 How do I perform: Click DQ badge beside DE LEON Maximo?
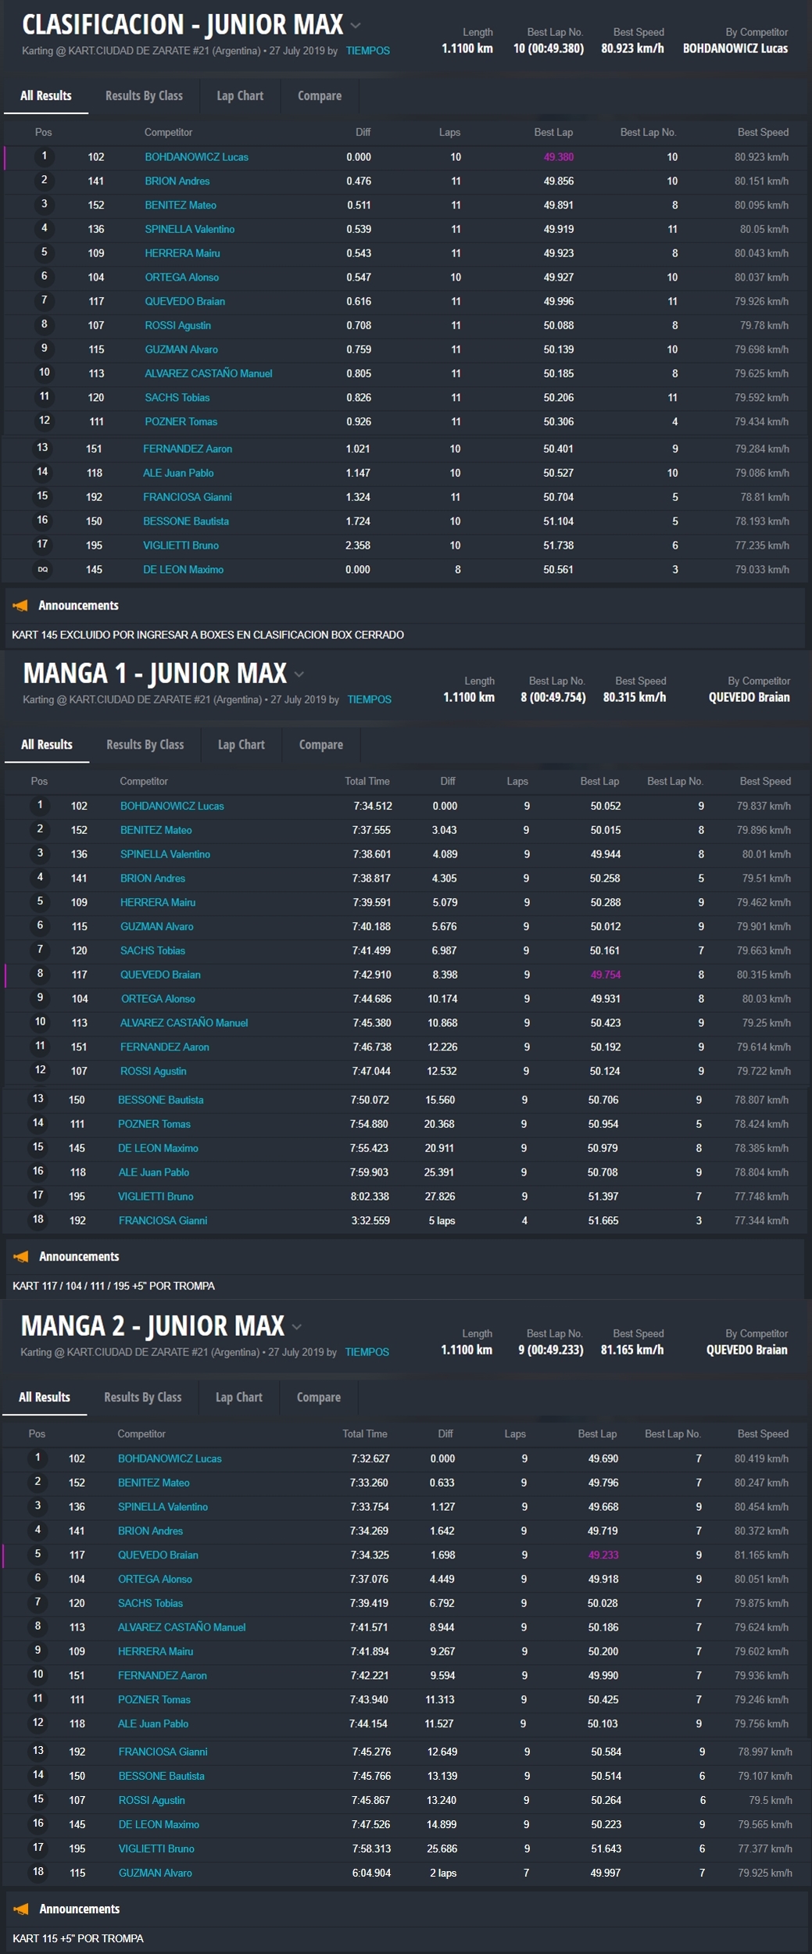point(43,570)
